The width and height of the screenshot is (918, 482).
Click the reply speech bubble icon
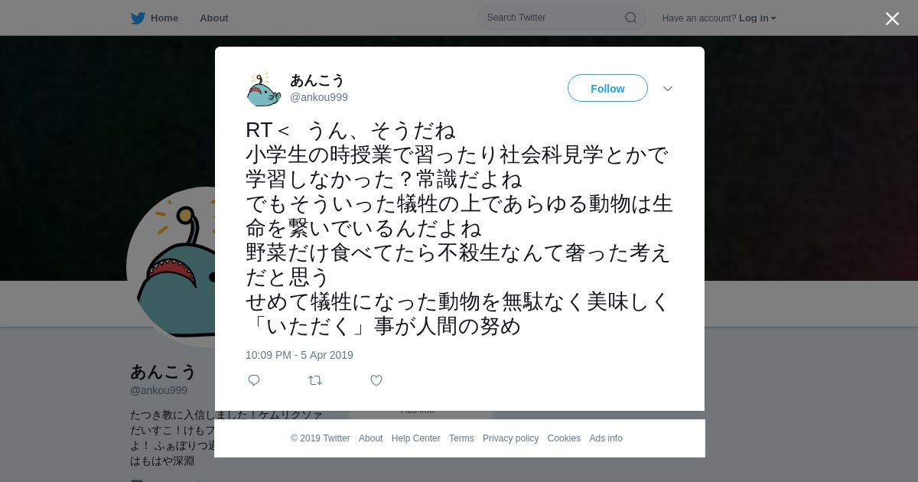pos(254,380)
